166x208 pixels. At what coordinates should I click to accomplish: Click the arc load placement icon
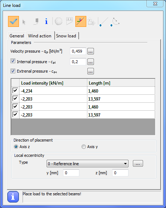[x=115, y=22]
